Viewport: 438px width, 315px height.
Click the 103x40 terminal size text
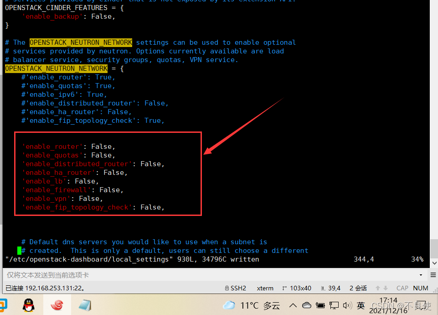pyautogui.click(x=300, y=288)
